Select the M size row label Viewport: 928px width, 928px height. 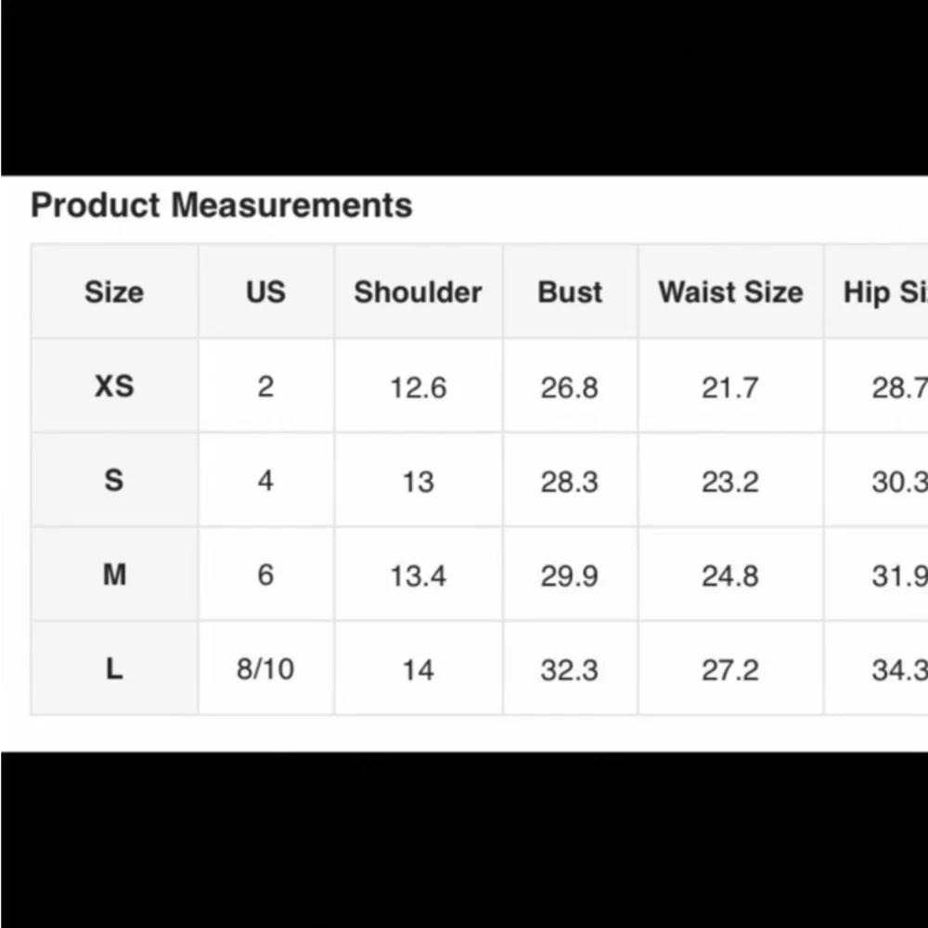point(114,575)
